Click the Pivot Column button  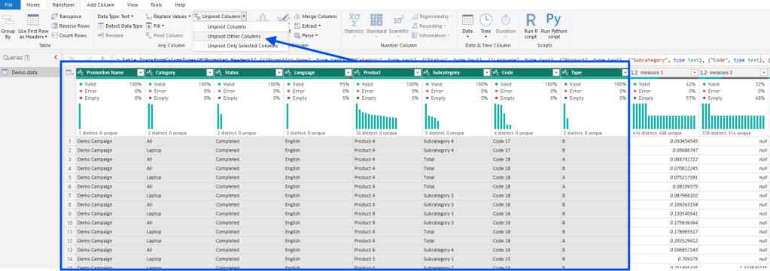click(x=165, y=35)
